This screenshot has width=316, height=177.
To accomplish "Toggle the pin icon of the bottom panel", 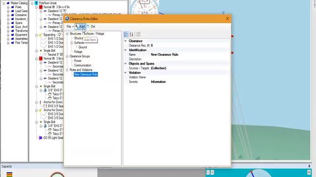I will 309,166.
